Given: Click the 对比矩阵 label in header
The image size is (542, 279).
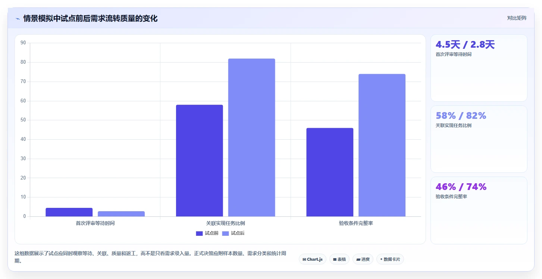Looking at the screenshot, I should (517, 18).
